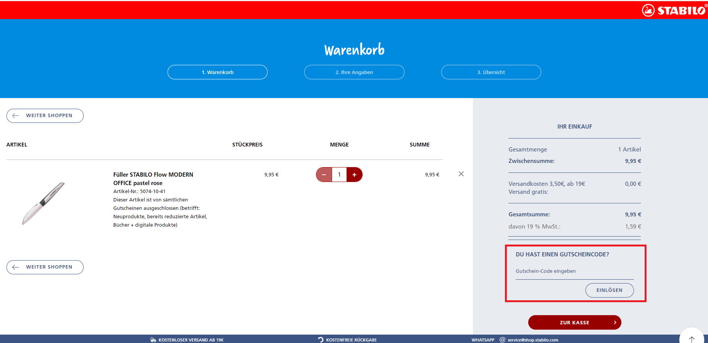
Task: Decrease quantity with the minus button
Action: [324, 175]
